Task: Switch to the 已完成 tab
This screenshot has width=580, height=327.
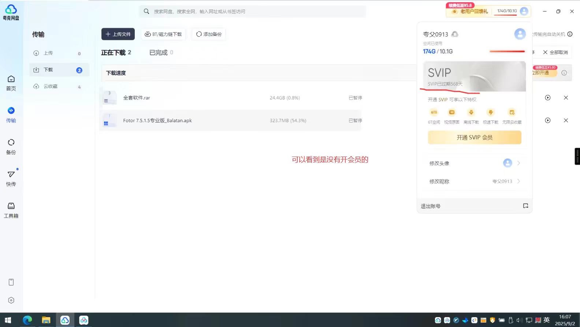Action: (x=161, y=53)
